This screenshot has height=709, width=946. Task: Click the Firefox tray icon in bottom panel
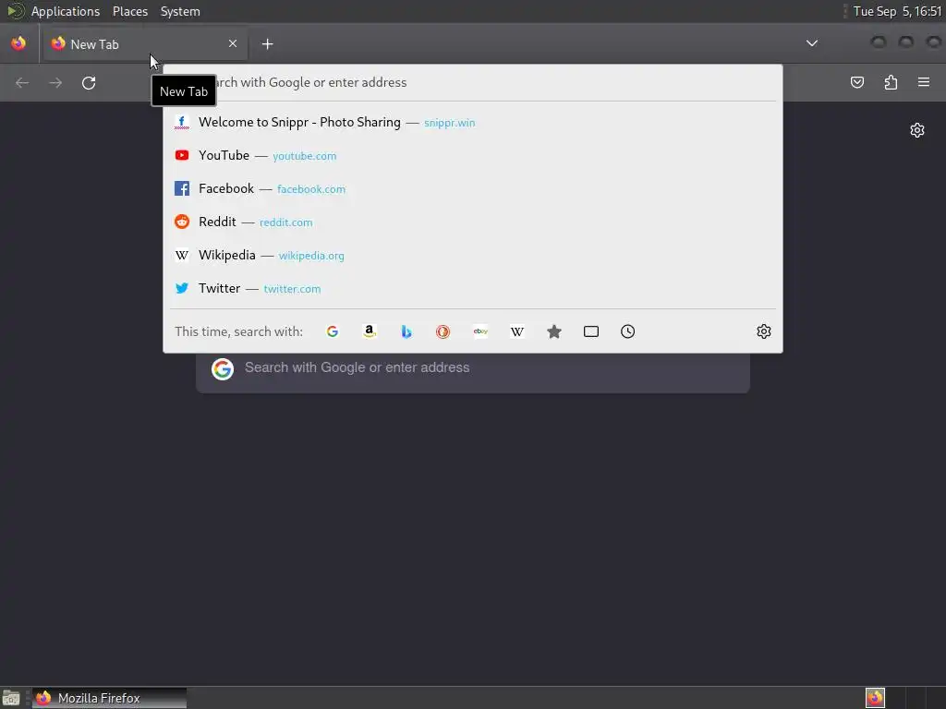[875, 698]
